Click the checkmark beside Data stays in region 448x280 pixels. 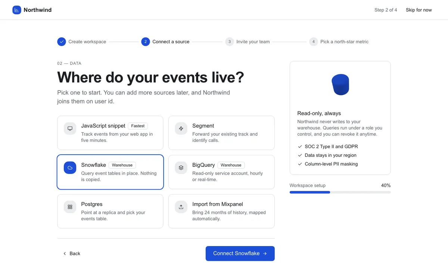(300, 155)
